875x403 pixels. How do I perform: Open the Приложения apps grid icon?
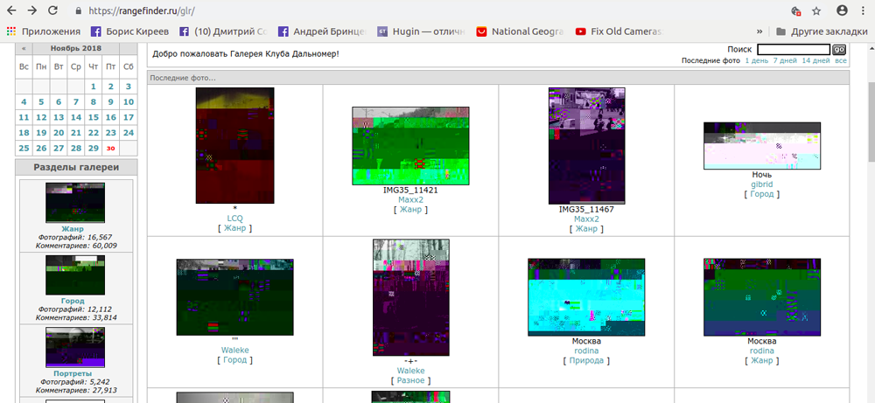pos(11,31)
